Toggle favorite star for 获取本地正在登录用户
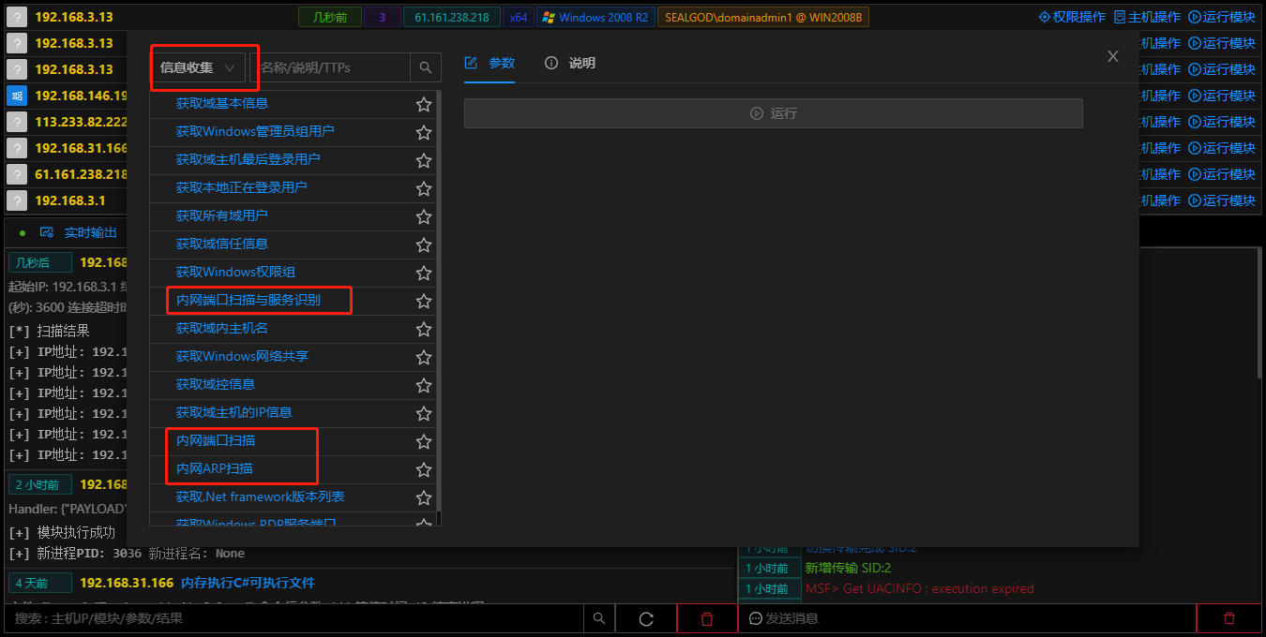Viewport: 1266px width, 637px height. click(424, 189)
